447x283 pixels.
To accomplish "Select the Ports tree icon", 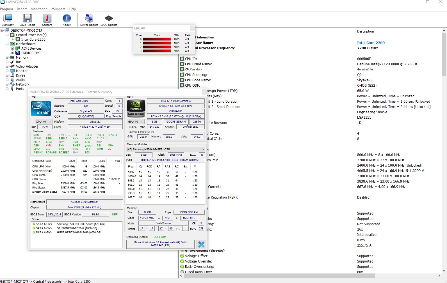I will click(12, 89).
